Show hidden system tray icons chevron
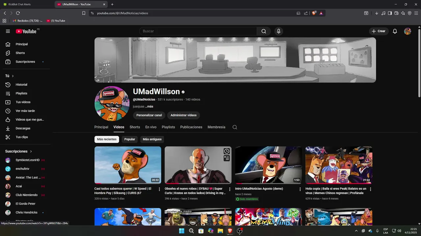Viewport: 421px width, 236px height. [x=356, y=231]
